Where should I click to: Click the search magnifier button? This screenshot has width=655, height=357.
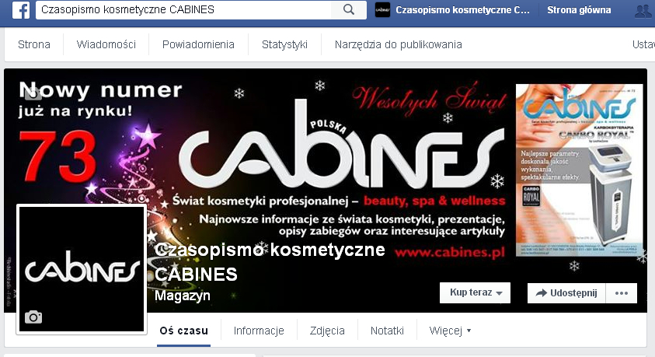tap(349, 9)
